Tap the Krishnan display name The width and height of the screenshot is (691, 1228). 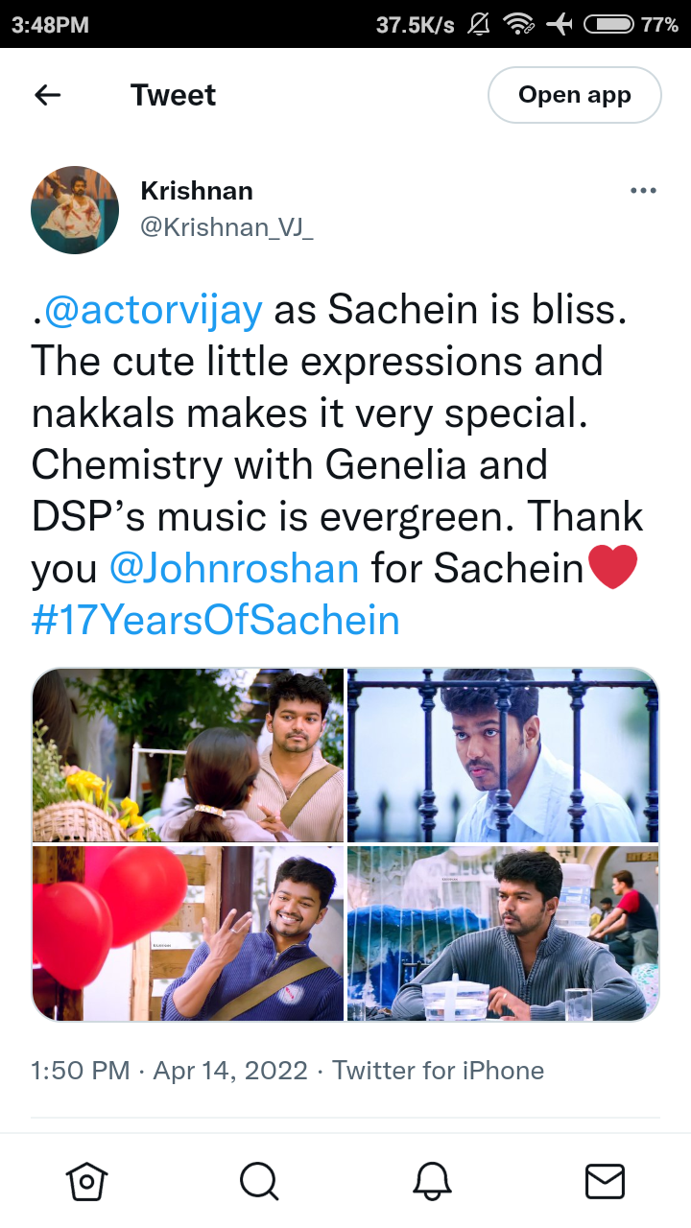click(197, 191)
